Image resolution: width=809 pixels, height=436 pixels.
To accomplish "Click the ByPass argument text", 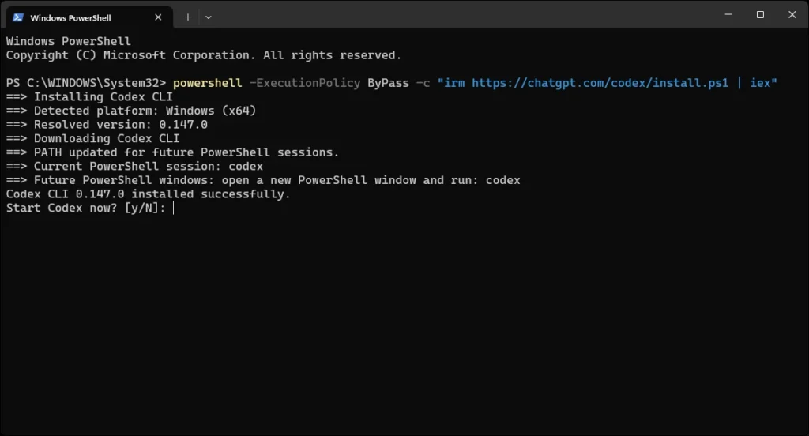I will click(x=388, y=83).
